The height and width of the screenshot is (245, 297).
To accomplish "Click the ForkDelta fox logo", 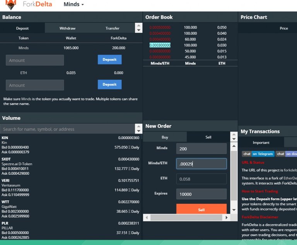I will [11, 5].
